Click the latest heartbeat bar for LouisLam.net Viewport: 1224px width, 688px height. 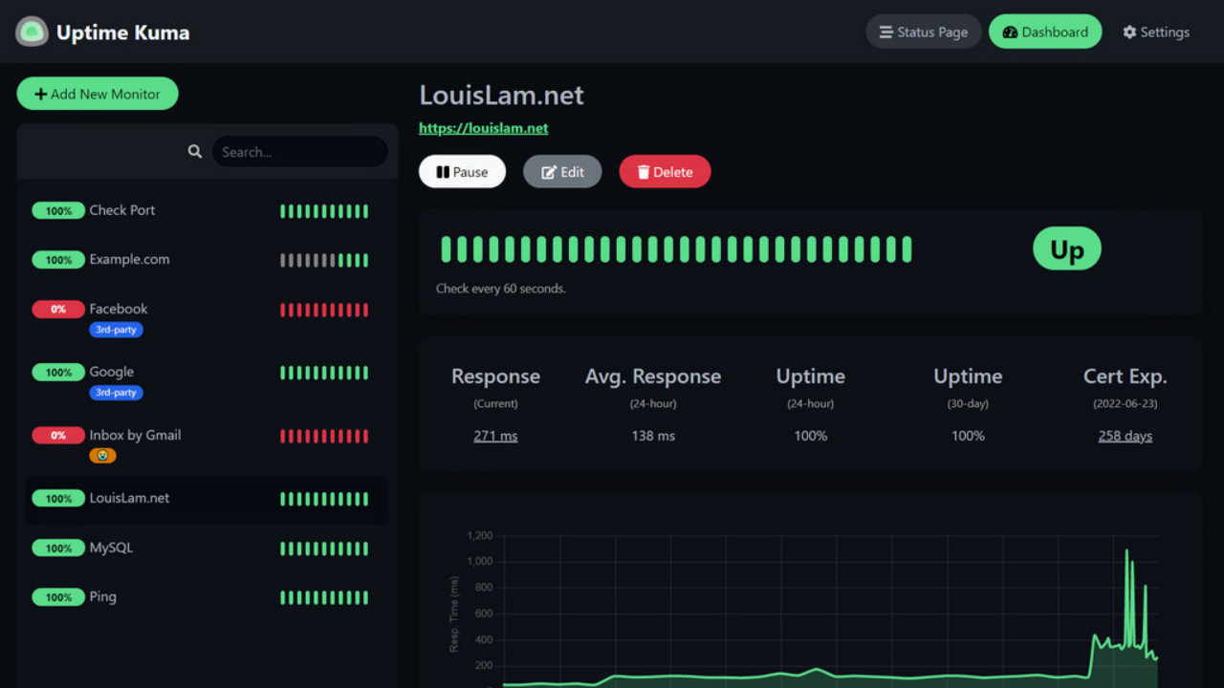click(x=905, y=247)
